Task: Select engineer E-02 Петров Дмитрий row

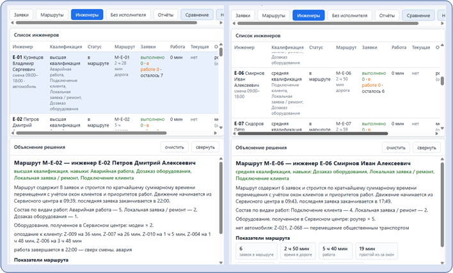Action: 114,122
